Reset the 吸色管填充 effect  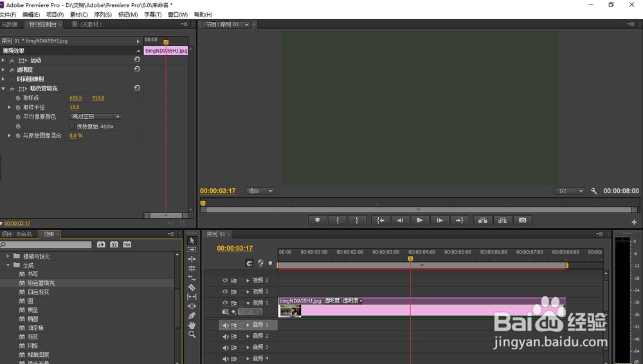click(137, 88)
